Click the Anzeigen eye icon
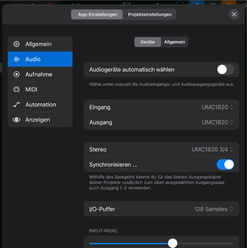This screenshot has width=247, height=248. pyautogui.click(x=16, y=119)
